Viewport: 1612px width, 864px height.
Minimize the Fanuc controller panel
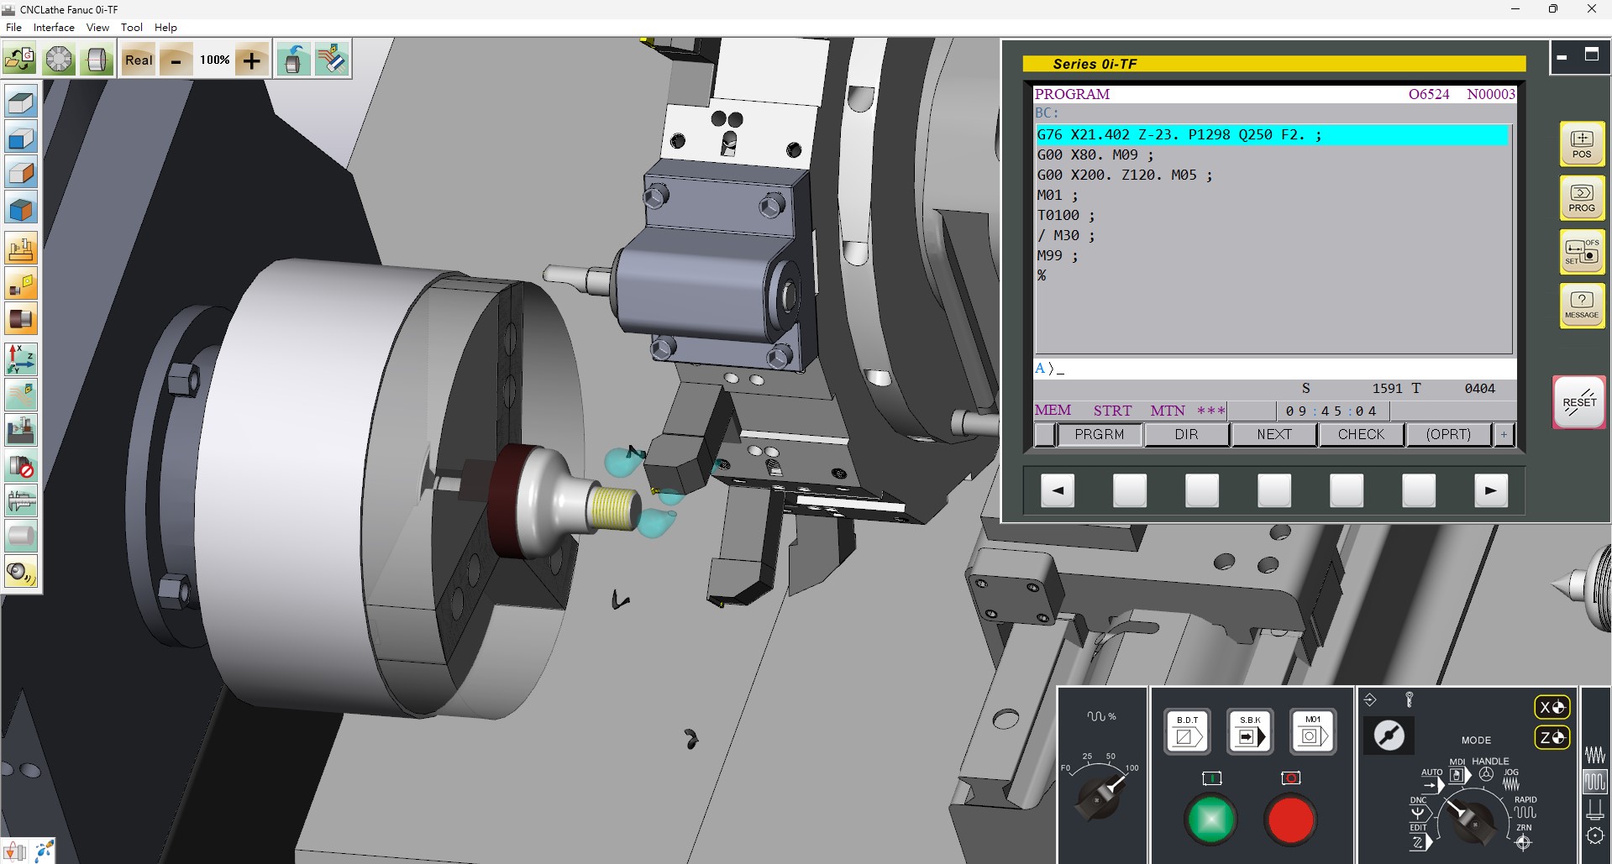tap(1562, 56)
